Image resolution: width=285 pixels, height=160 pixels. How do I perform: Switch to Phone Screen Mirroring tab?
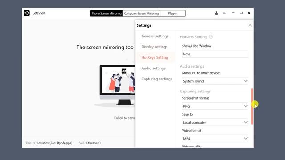click(x=106, y=13)
